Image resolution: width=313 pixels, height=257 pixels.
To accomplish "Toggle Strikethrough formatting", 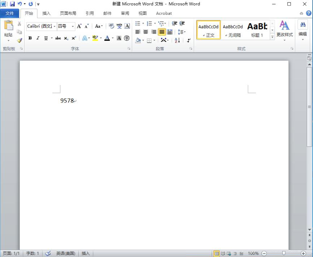I will coord(58,38).
